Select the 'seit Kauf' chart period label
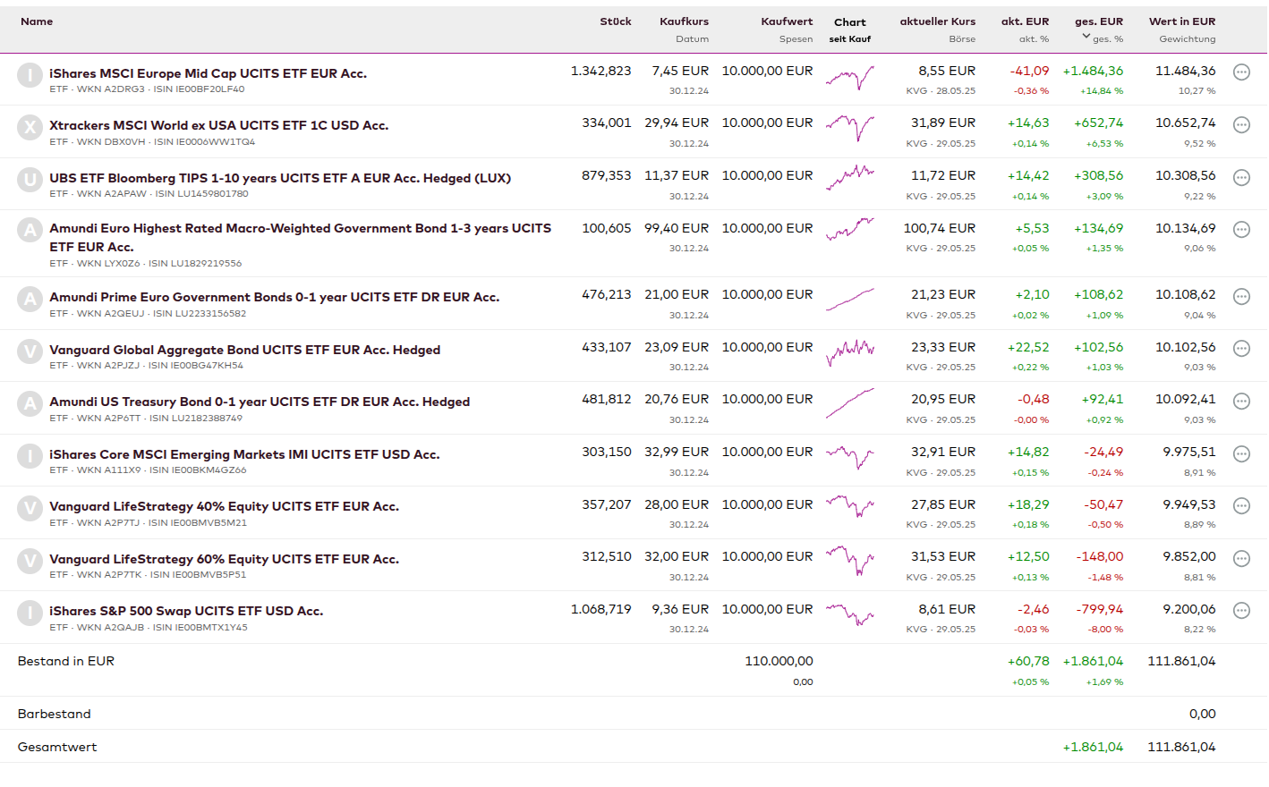Image resolution: width=1269 pixels, height=787 pixels. [x=849, y=39]
